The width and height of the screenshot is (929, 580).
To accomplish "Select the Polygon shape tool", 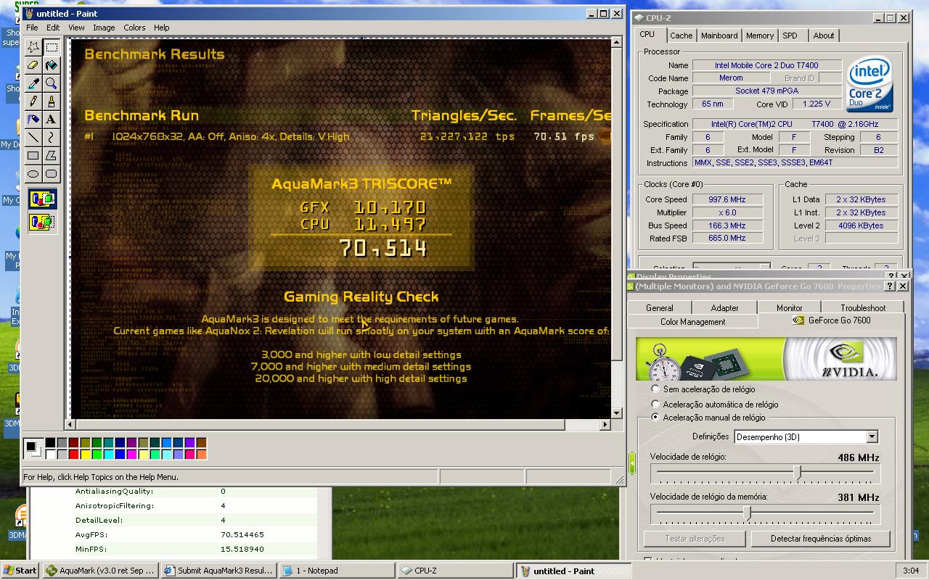I will pos(52,156).
